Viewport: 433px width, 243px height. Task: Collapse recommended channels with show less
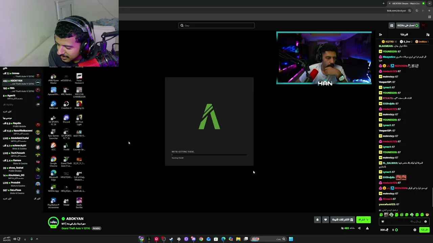pyautogui.click(x=37, y=199)
